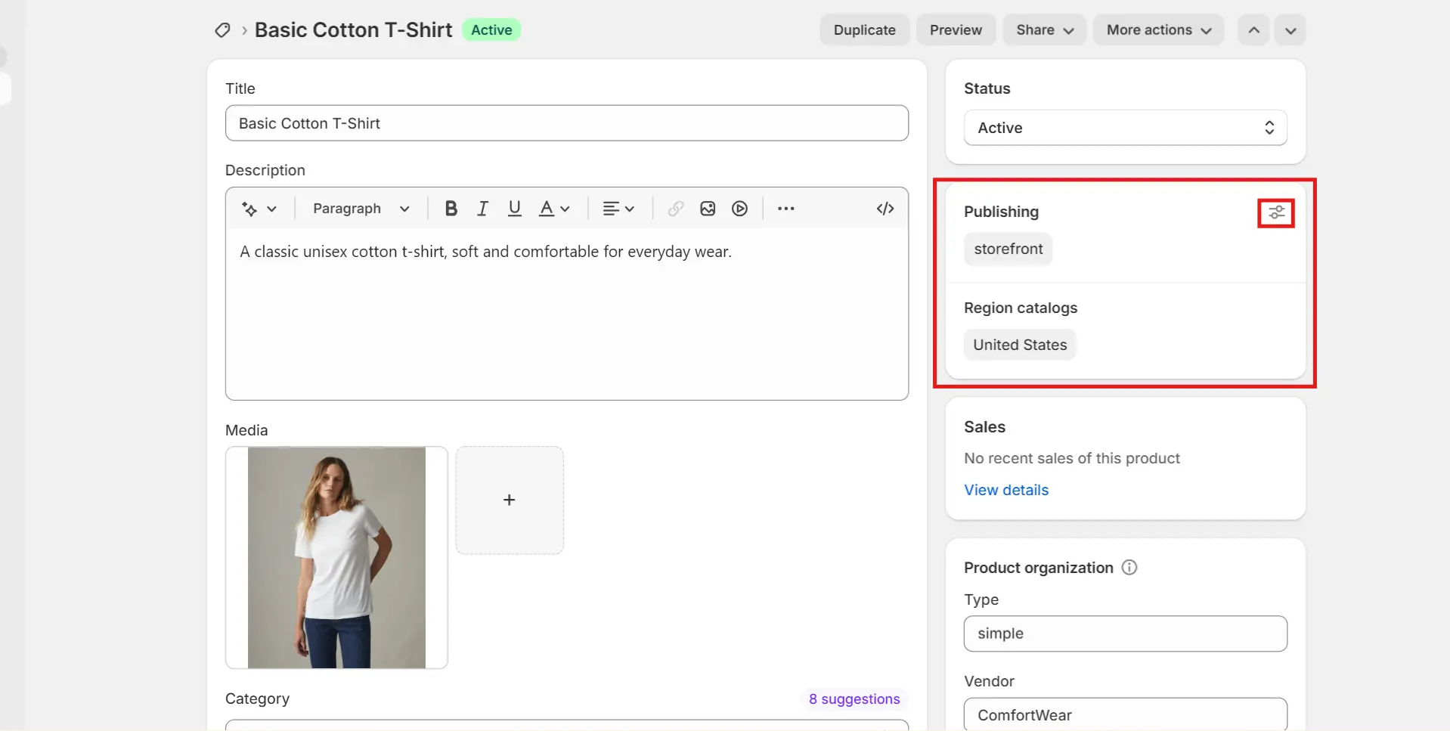Toggle bold formatting in the description editor

tap(451, 209)
